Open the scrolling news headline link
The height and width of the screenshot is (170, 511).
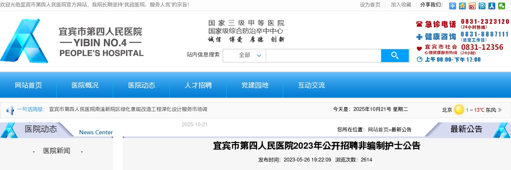[128, 110]
